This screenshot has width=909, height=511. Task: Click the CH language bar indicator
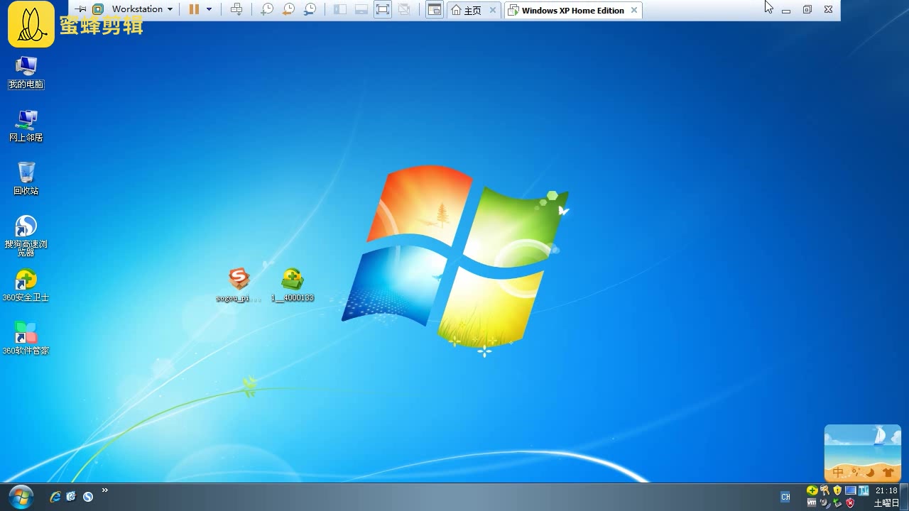(785, 497)
